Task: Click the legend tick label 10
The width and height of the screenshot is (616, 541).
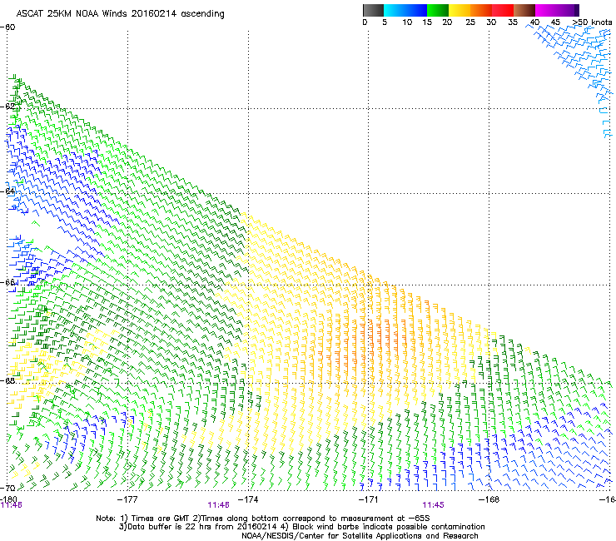Action: coord(407,22)
